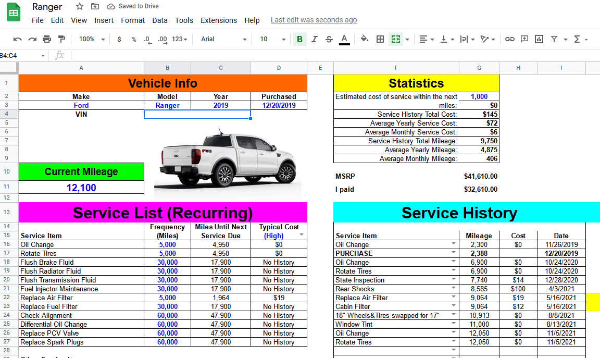This screenshot has width=600, height=358.
Task: Open the Help menu
Action: 252,20
